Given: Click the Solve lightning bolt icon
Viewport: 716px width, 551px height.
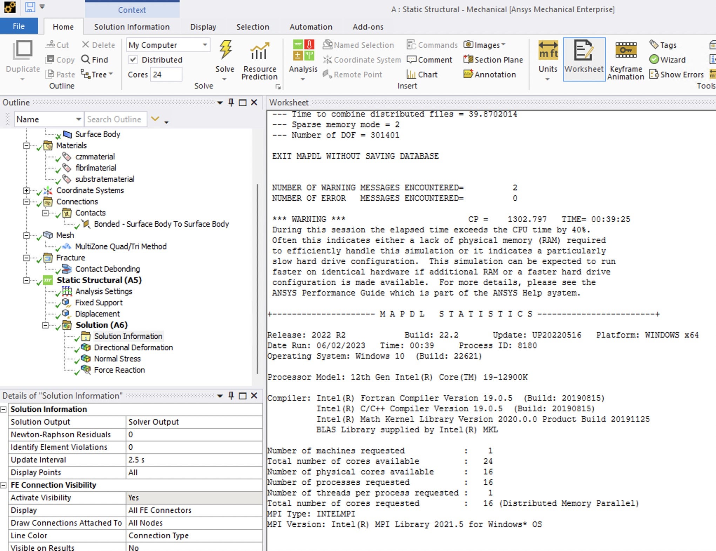Looking at the screenshot, I should coord(225,50).
